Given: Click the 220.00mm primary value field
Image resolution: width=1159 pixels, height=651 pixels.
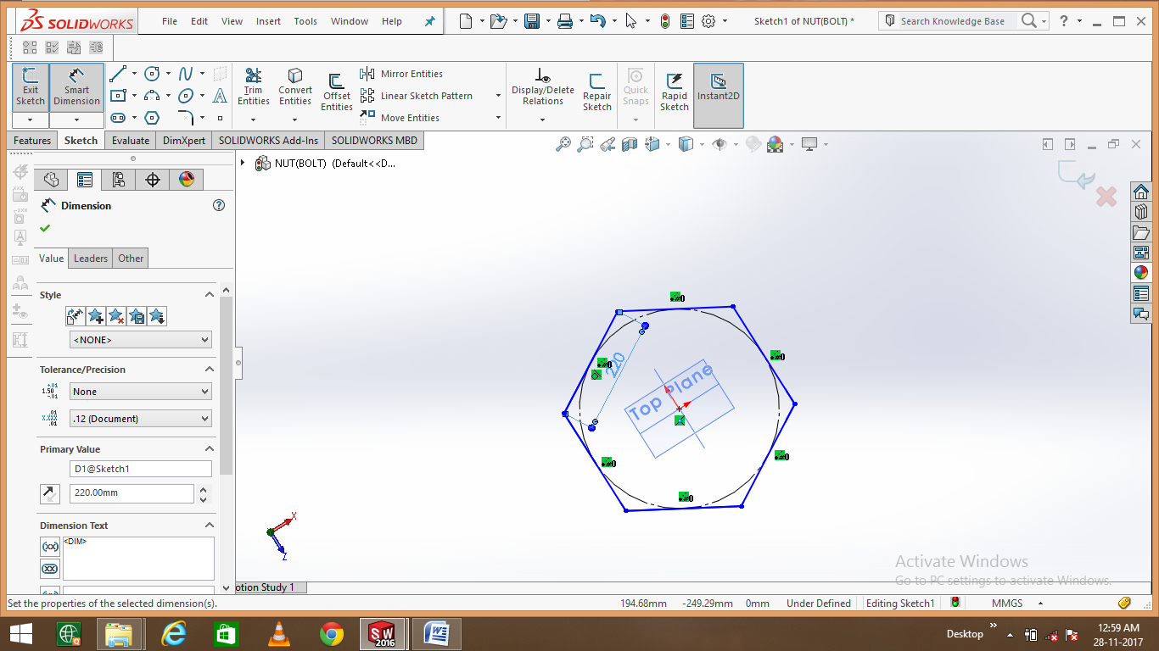Looking at the screenshot, I should (132, 493).
